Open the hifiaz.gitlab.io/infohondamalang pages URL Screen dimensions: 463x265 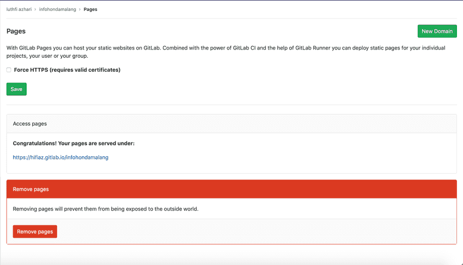pyautogui.click(x=60, y=157)
